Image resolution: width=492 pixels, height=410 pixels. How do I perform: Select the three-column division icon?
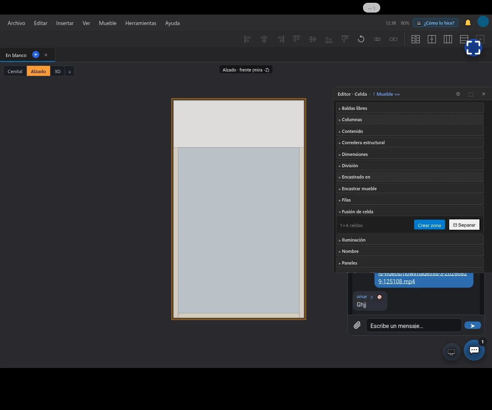click(x=448, y=39)
